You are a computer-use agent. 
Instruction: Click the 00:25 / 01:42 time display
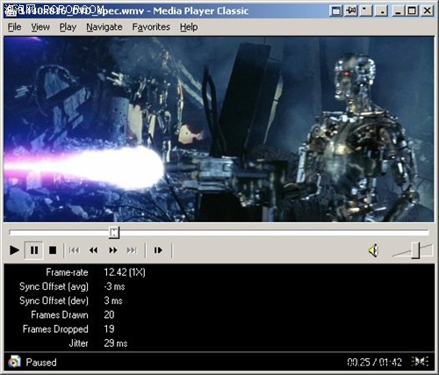click(x=374, y=363)
